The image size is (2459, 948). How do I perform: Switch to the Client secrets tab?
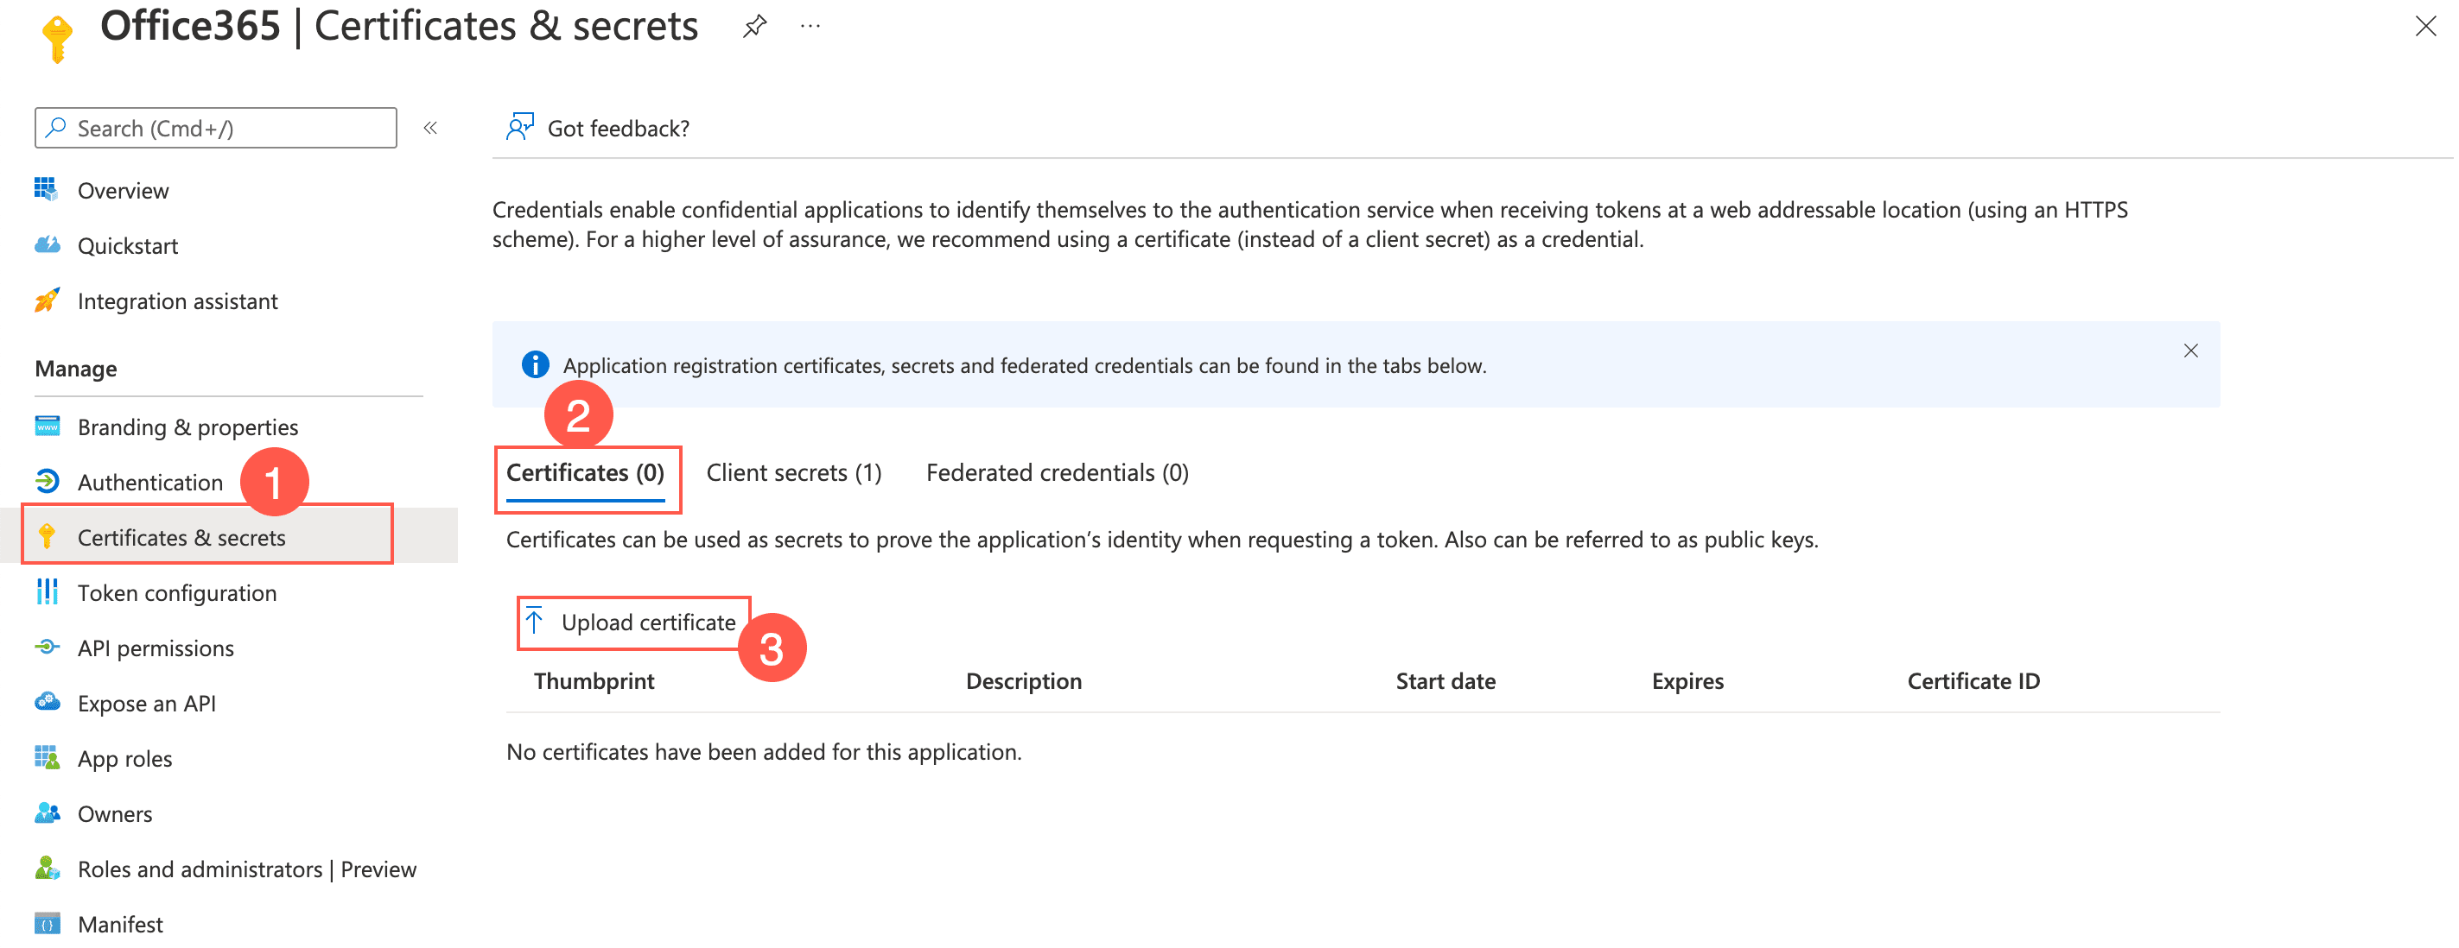pos(793,472)
